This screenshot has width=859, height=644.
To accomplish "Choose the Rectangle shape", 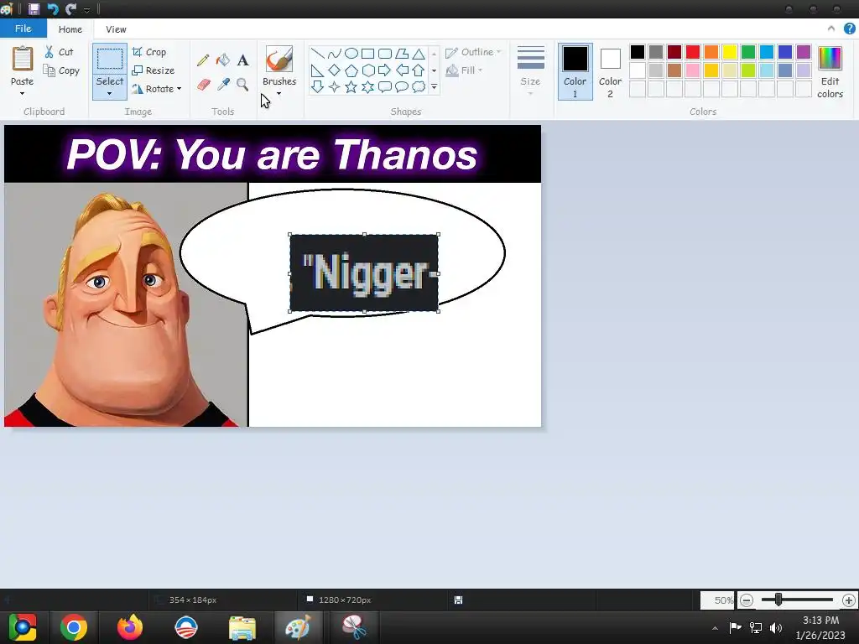I will click(368, 53).
